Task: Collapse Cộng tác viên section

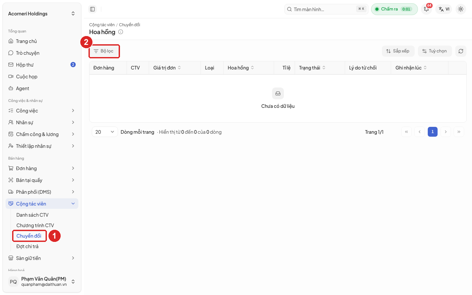Action: coord(42,204)
